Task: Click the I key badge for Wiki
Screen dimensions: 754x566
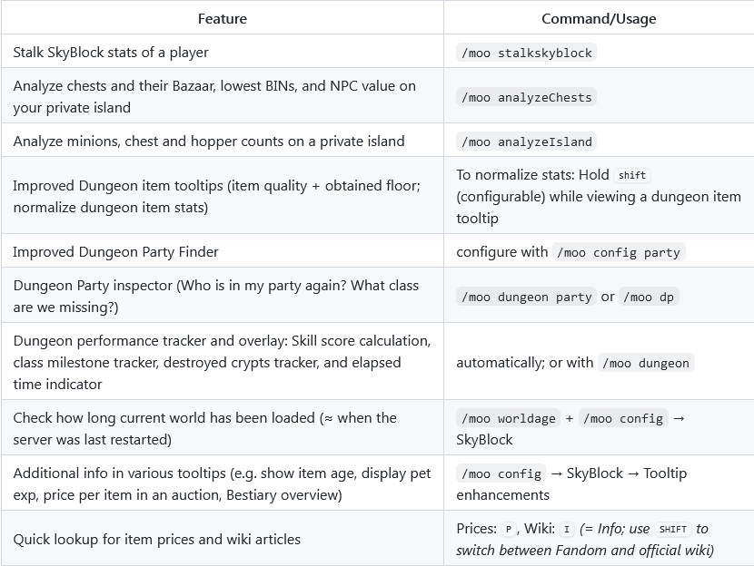Action: coord(567,529)
